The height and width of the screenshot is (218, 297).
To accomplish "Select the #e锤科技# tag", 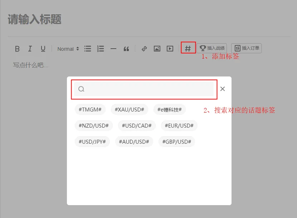I will [x=170, y=110].
